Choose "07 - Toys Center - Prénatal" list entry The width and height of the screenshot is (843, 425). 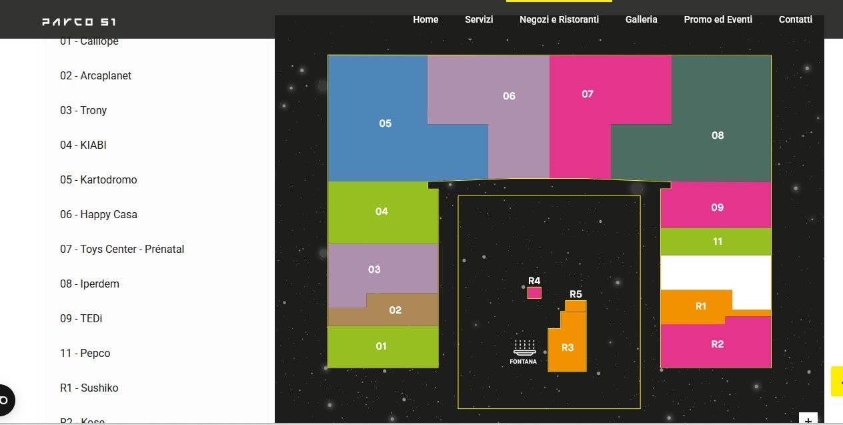coord(122,249)
